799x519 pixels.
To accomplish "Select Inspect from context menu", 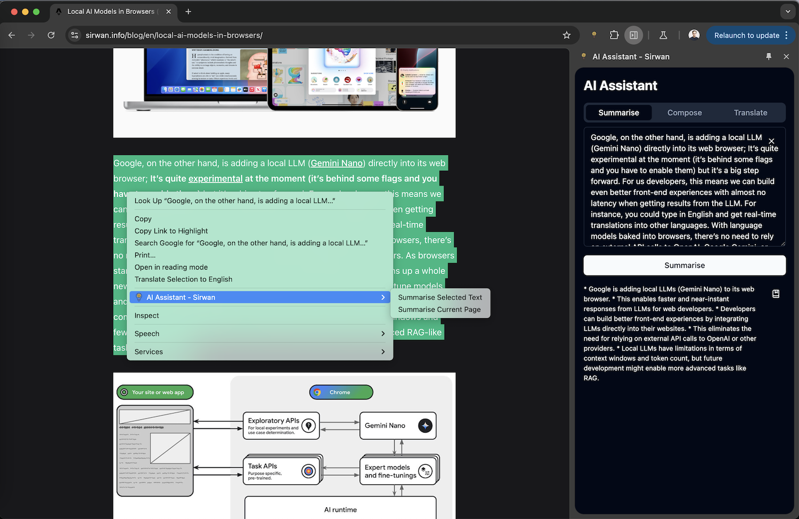I will click(260, 315).
